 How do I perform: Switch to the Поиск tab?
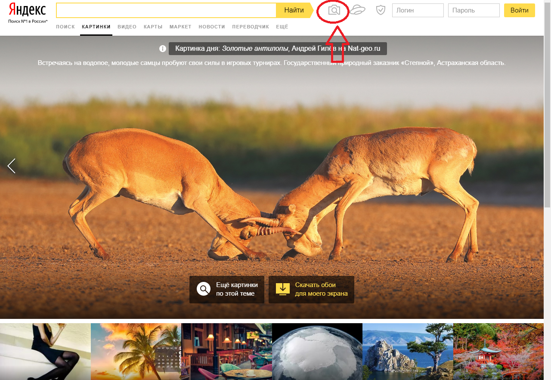65,27
